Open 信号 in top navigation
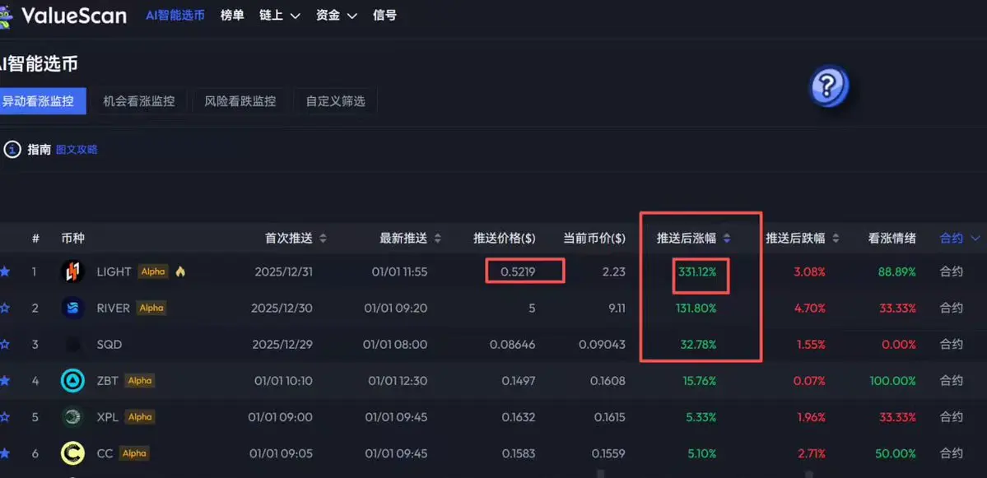The height and width of the screenshot is (478, 987). [x=384, y=15]
